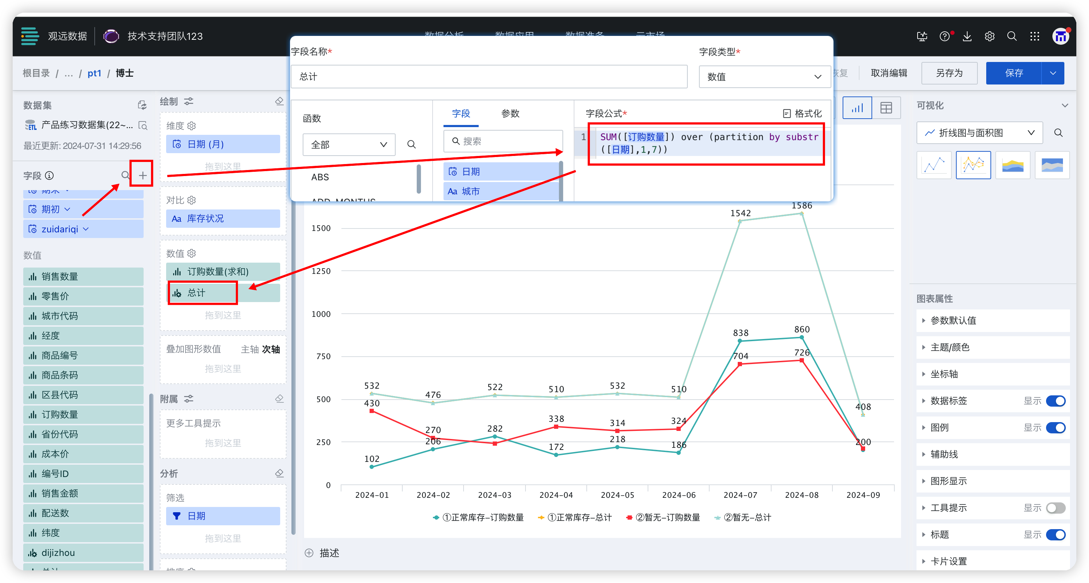Viewport: 1089px width, 583px height.
Task: Expand 图形显示 section
Action: (992, 481)
